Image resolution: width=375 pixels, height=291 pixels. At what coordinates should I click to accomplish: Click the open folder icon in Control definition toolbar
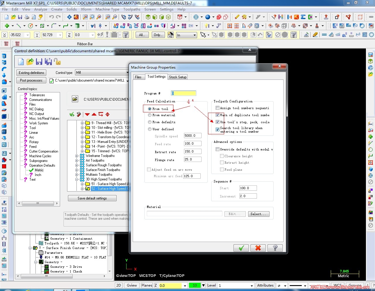pos(30,62)
